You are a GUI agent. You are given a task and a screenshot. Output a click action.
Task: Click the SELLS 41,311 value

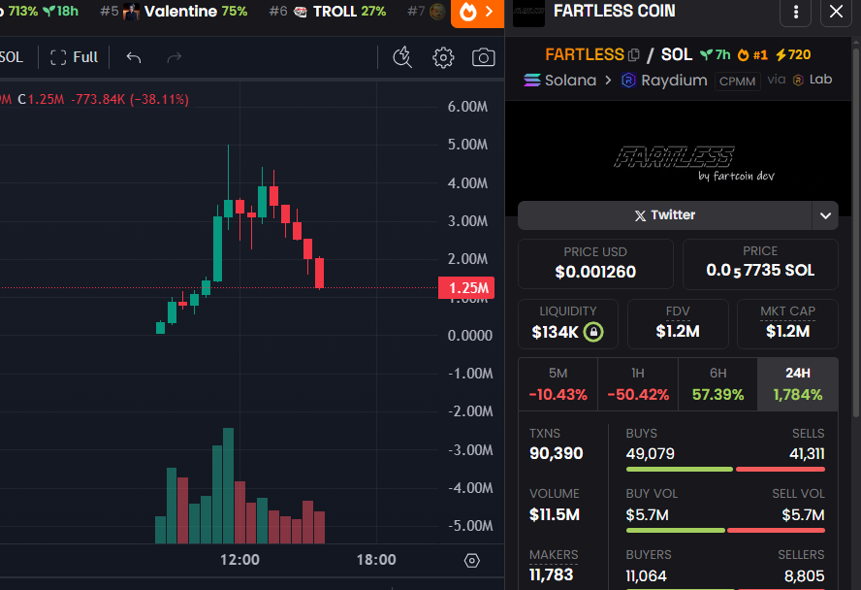[x=807, y=454]
